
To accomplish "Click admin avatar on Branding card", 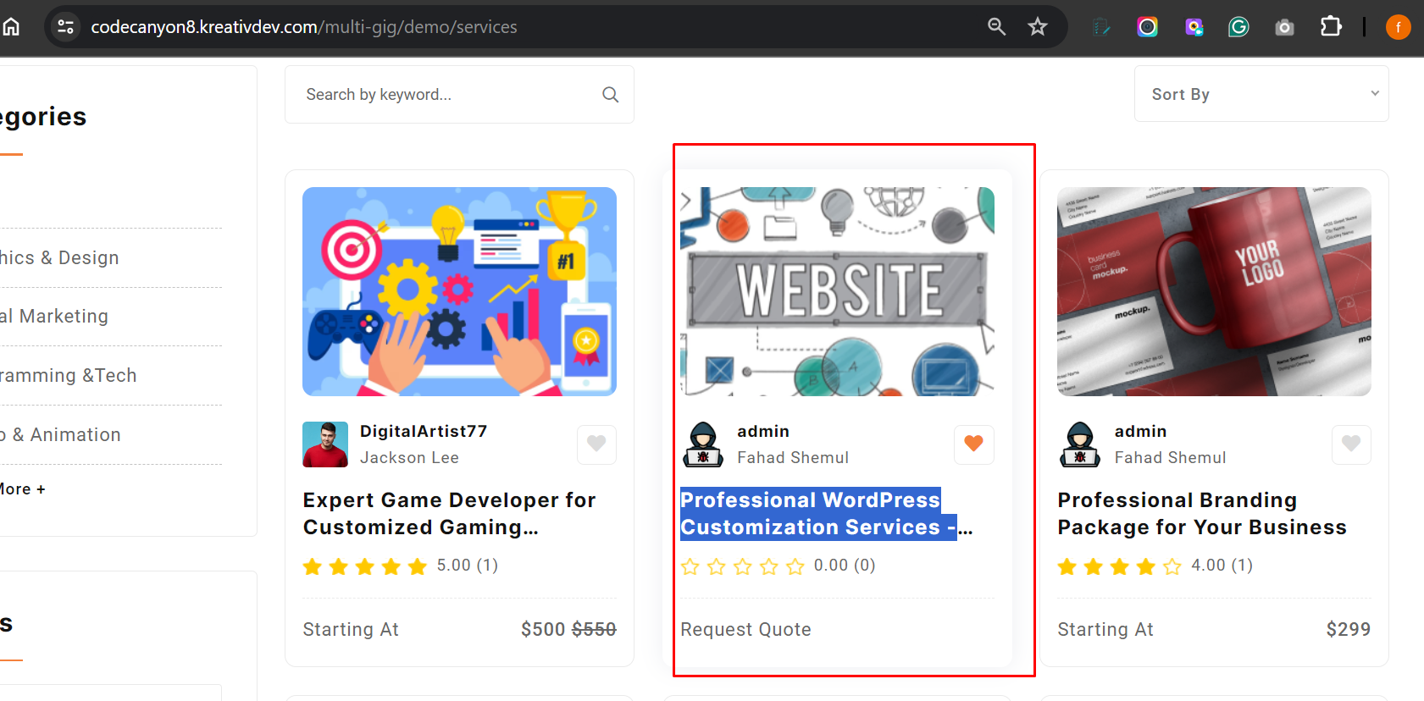I will click(x=1080, y=444).
